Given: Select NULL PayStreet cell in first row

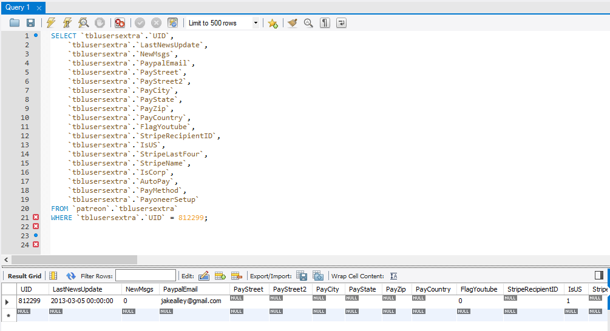Looking at the screenshot, I should tap(249, 301).
